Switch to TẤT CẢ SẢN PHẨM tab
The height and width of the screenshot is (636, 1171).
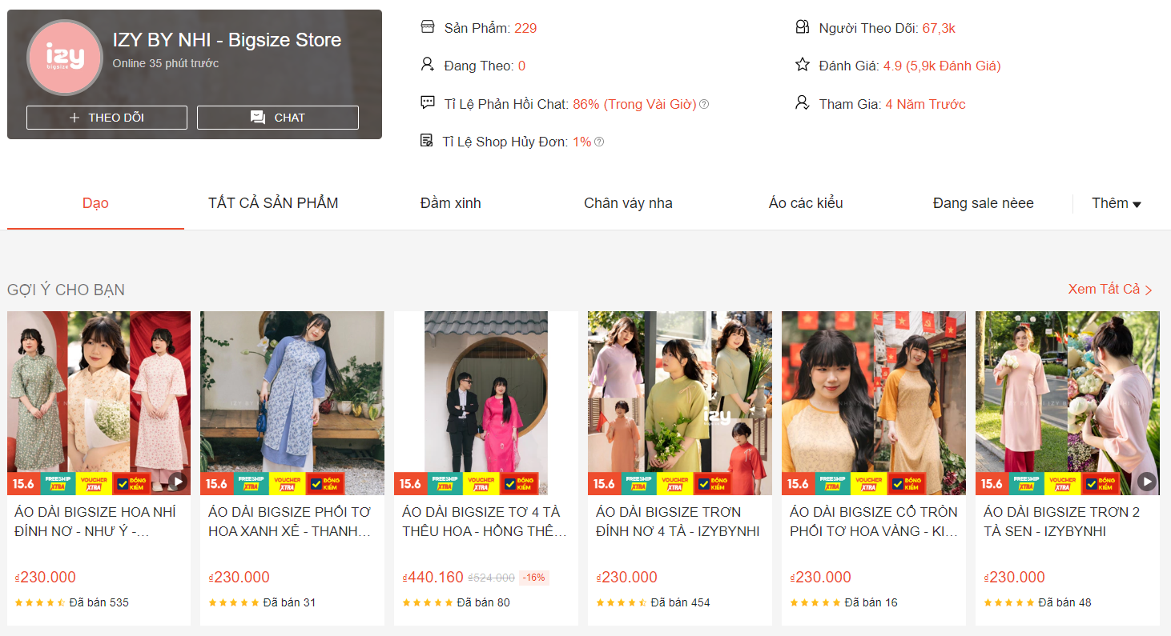click(273, 203)
